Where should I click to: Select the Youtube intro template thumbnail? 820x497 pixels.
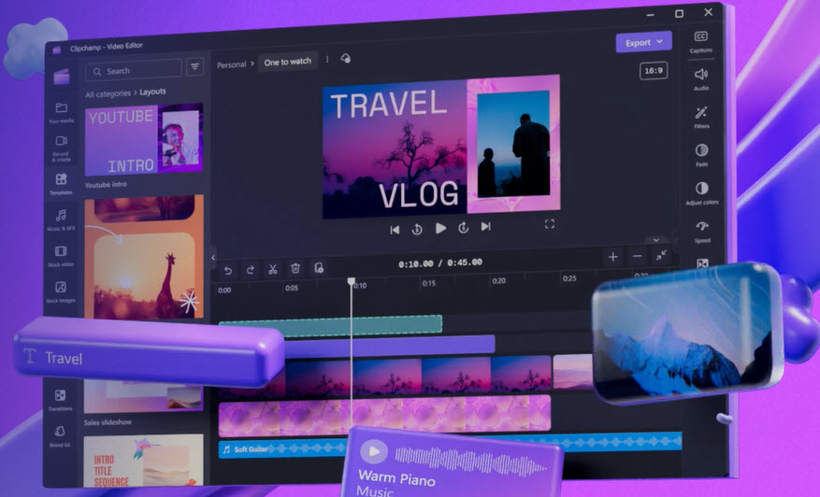pyautogui.click(x=144, y=139)
